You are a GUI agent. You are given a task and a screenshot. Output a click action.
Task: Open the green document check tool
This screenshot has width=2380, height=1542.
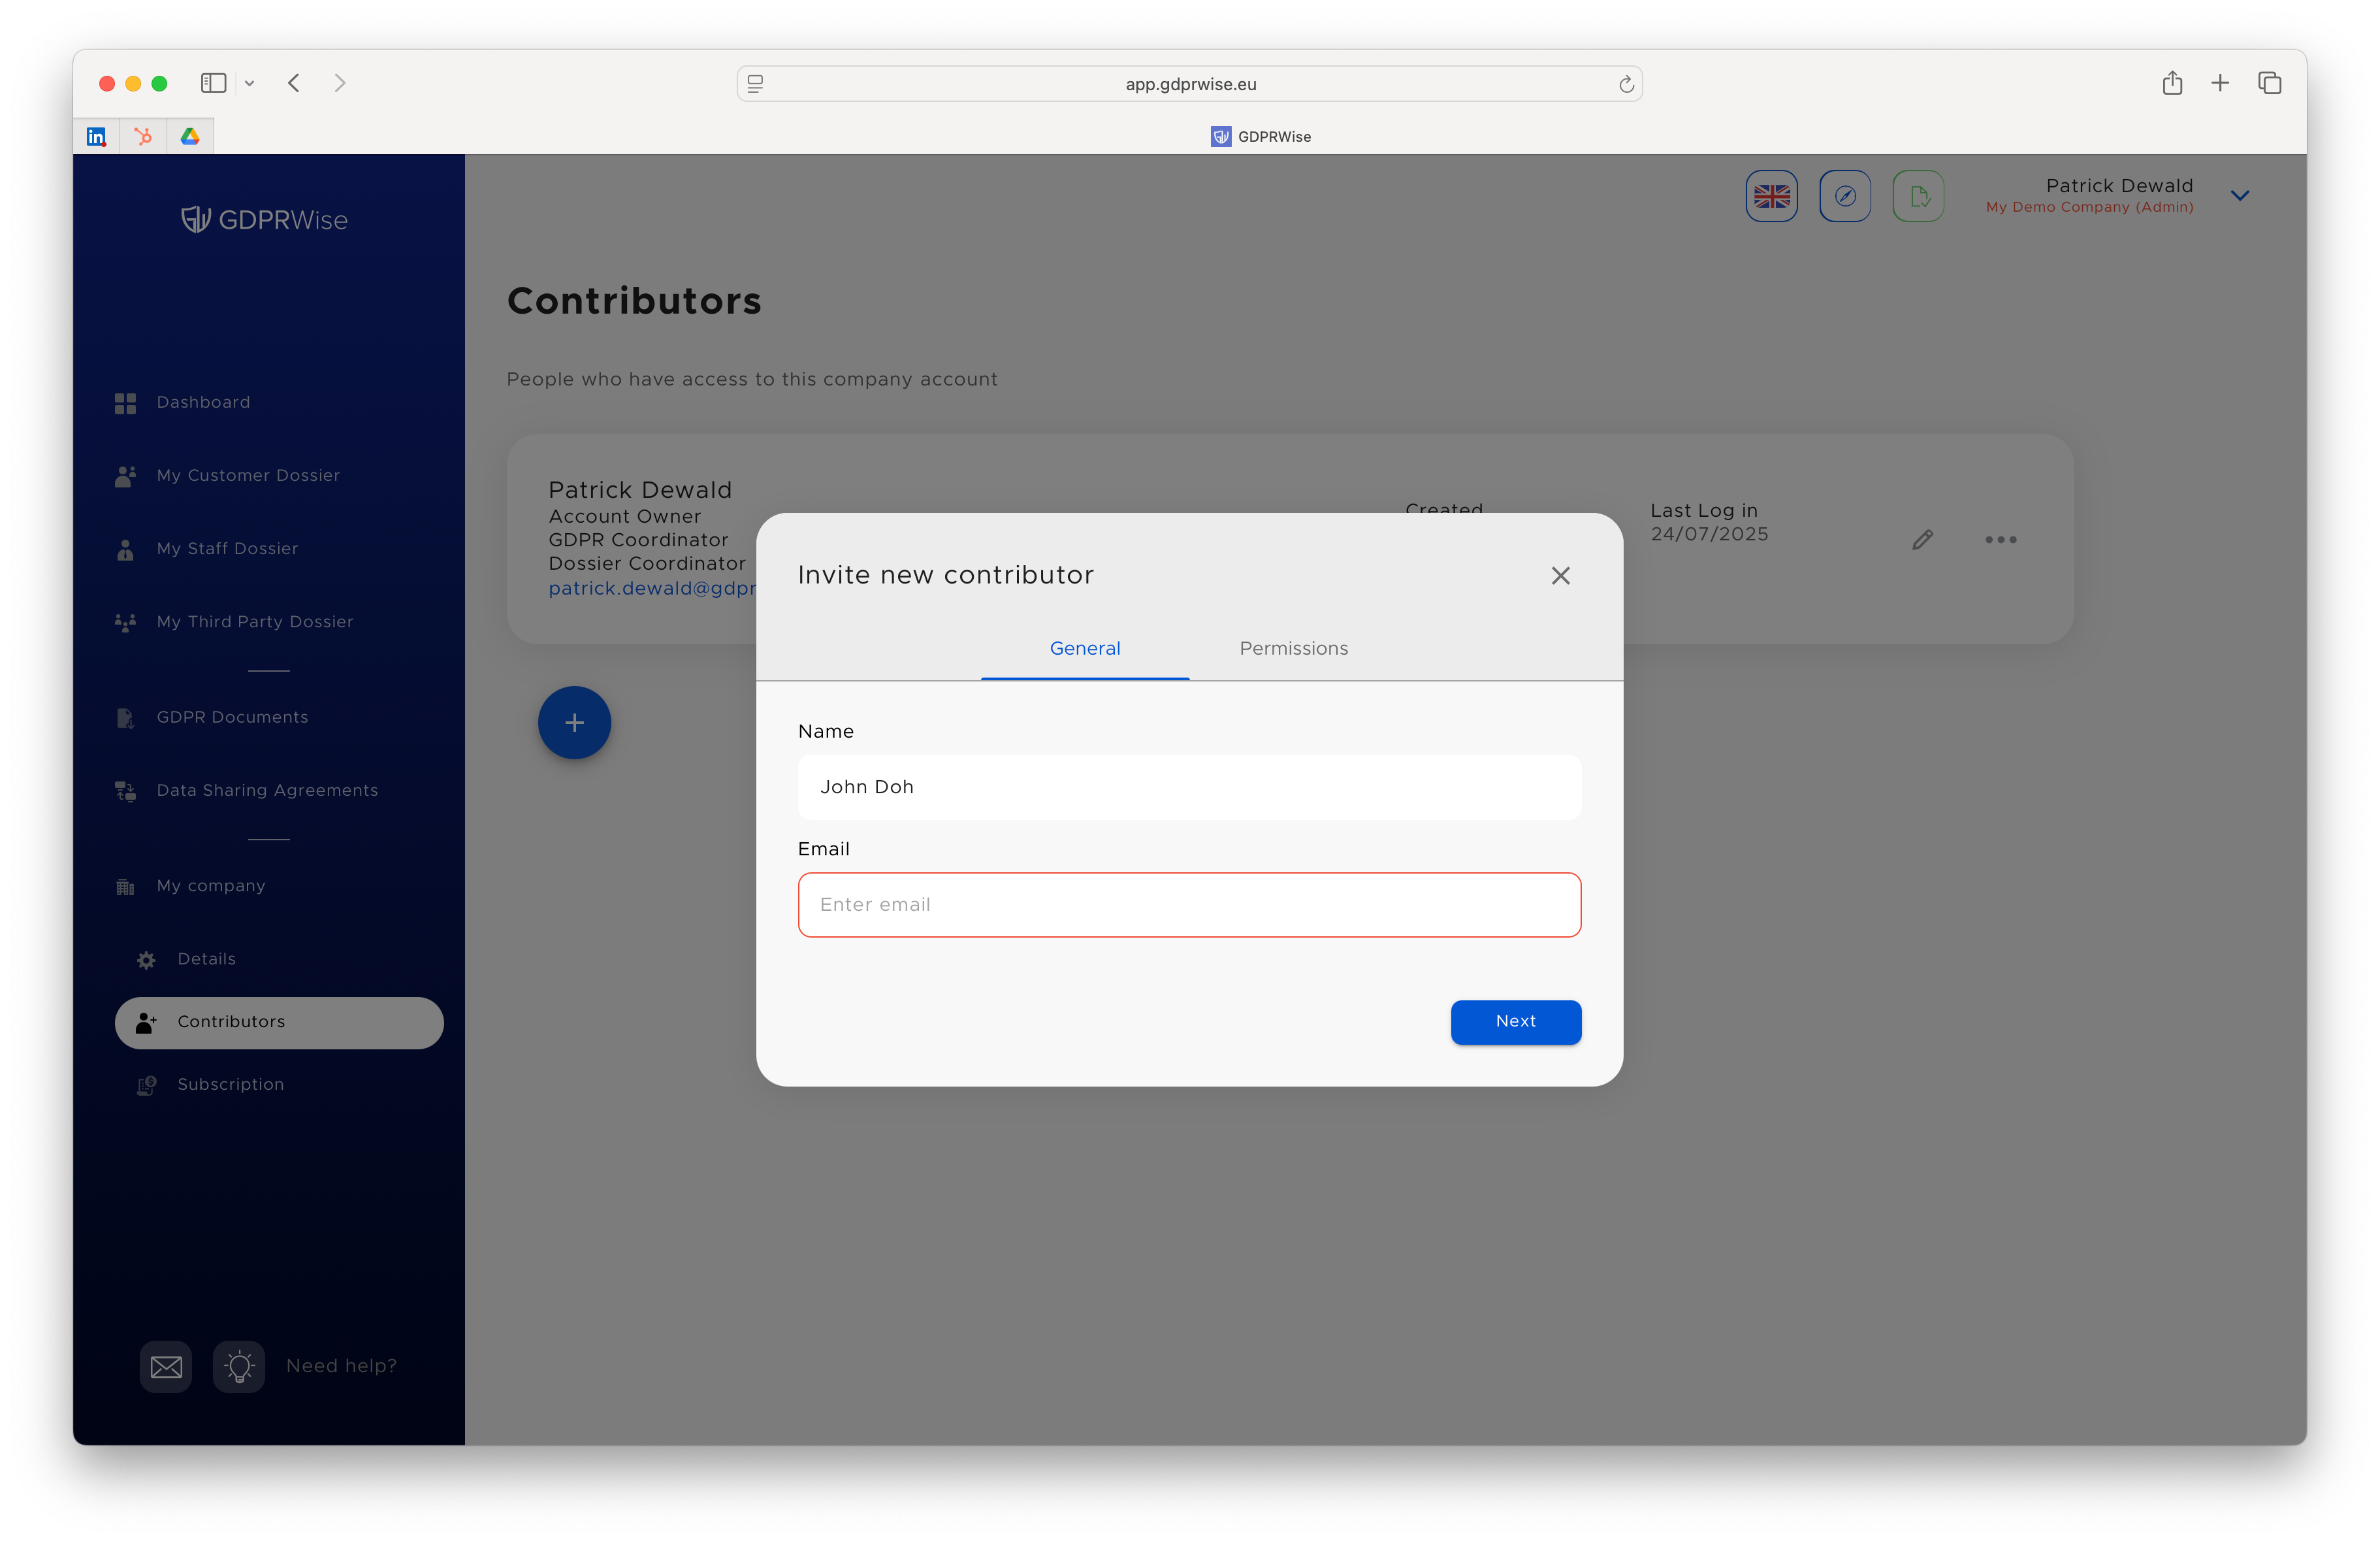[x=1918, y=195]
